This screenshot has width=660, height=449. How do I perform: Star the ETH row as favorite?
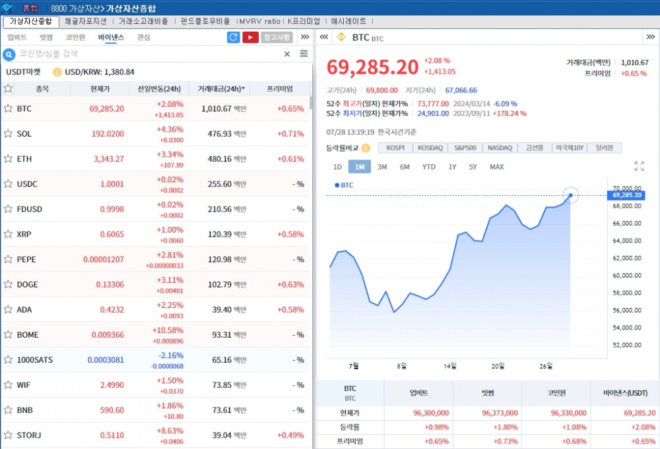[x=8, y=158]
